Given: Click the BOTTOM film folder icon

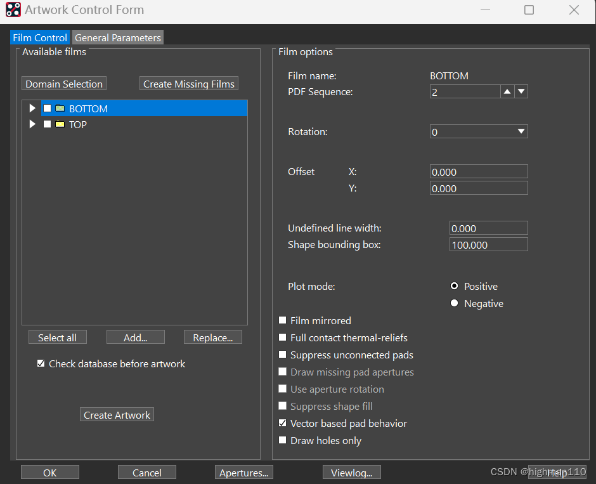Looking at the screenshot, I should [x=60, y=108].
